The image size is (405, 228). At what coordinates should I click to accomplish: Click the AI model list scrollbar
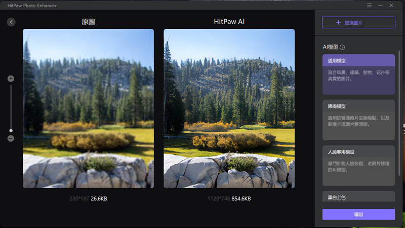[x=399, y=113]
